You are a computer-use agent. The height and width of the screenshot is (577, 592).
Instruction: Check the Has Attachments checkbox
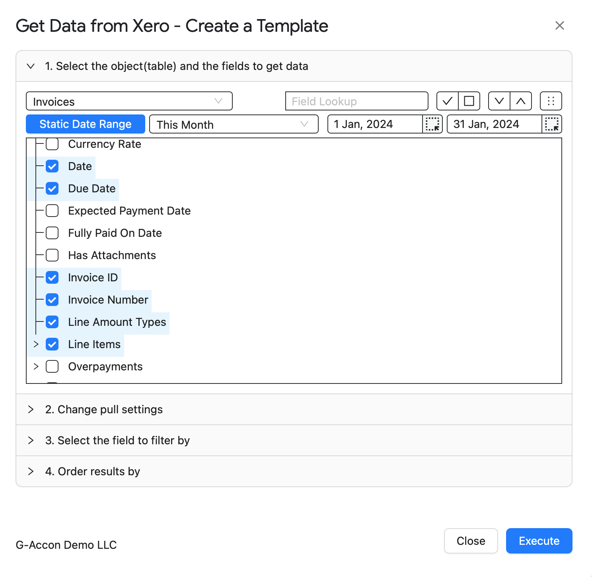tap(52, 255)
